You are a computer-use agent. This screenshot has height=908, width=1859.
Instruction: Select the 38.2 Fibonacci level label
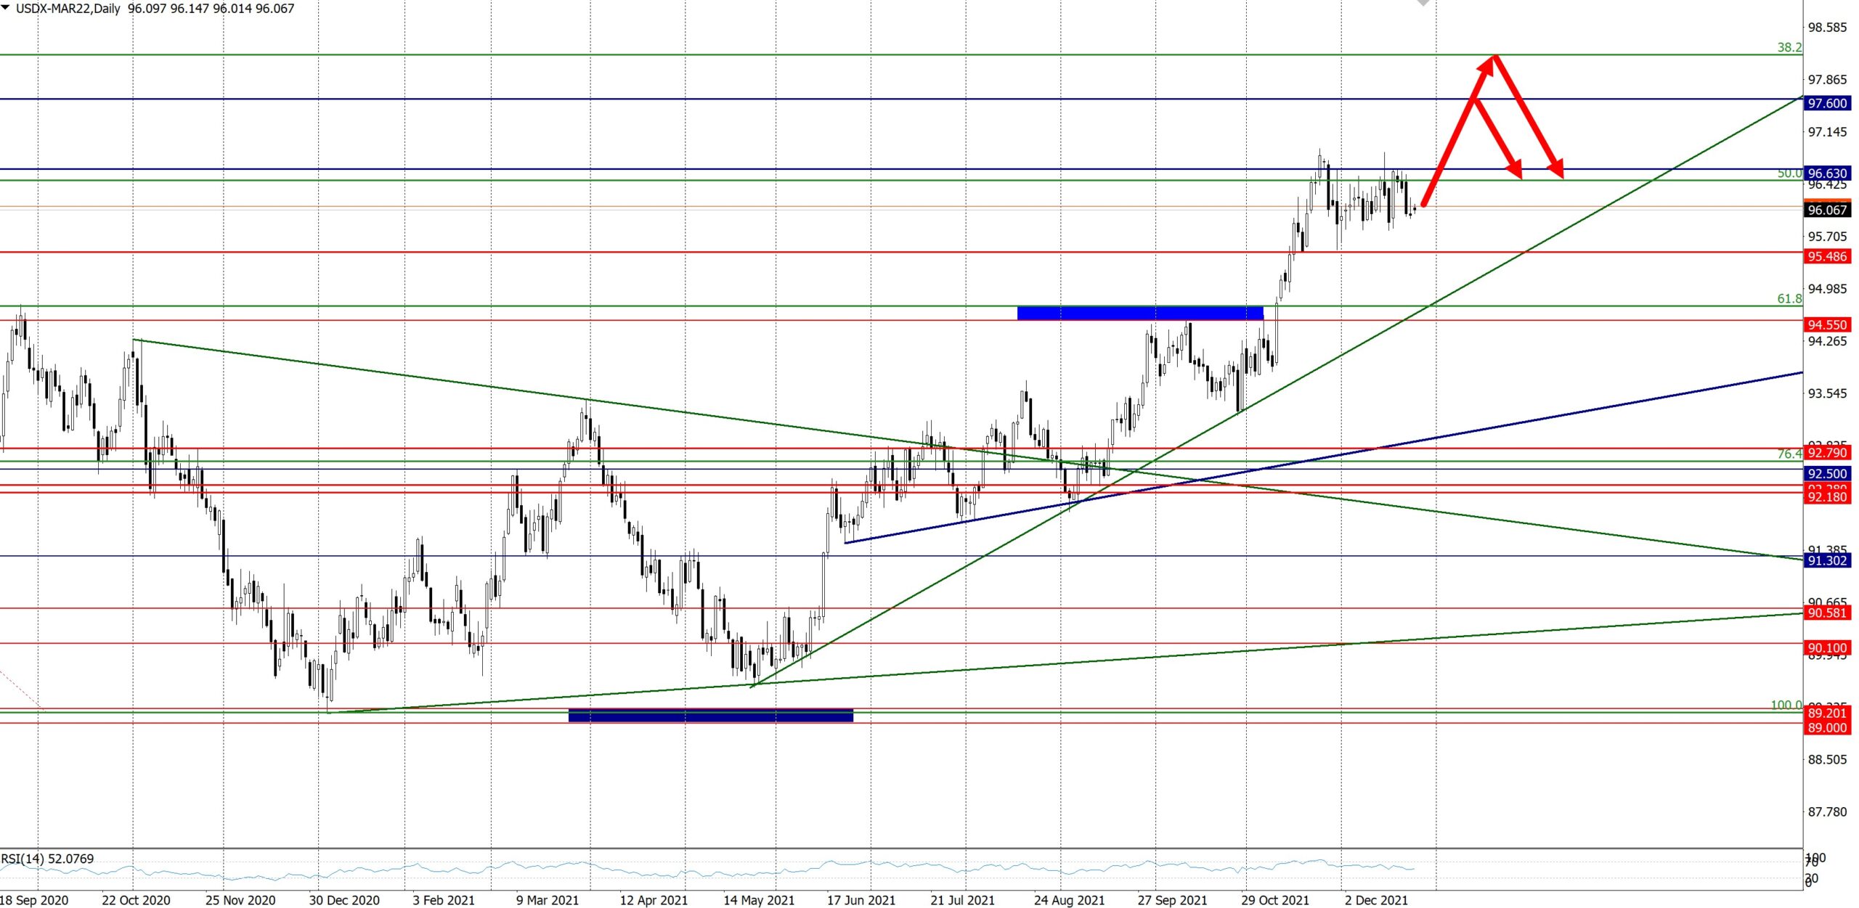1789,47
